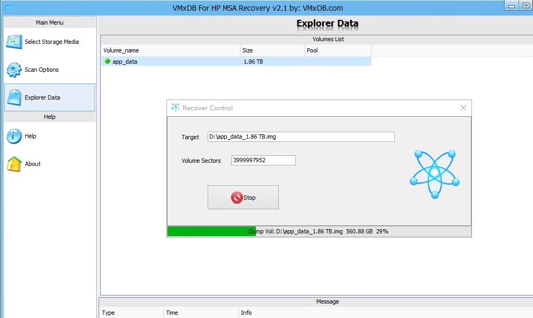Click the Type column in the Message panel
This screenshot has height=318, width=533.
pyautogui.click(x=132, y=313)
